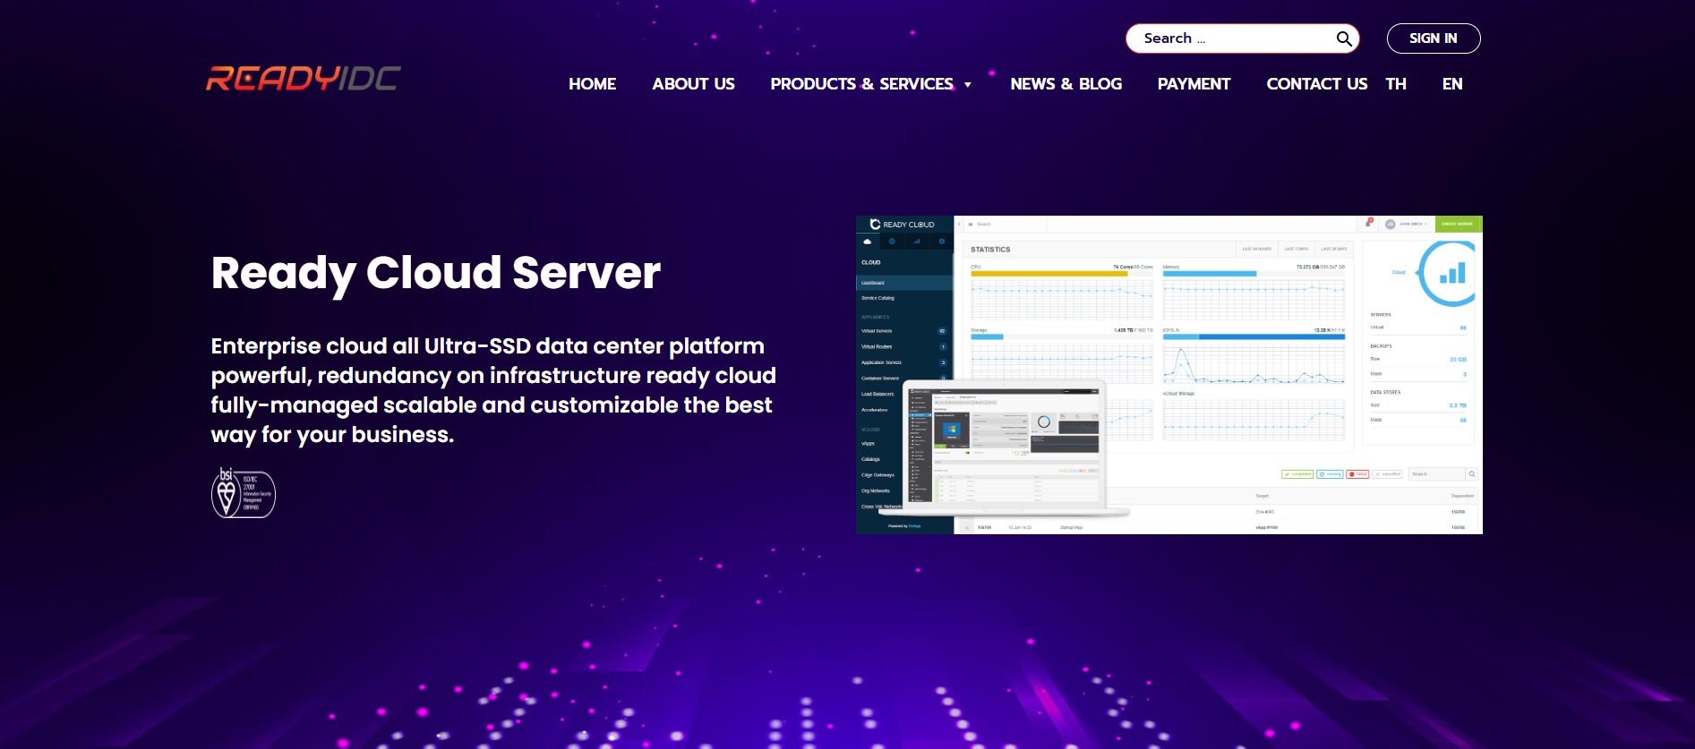Click the Ready Cloud dashboard screenshot

pos(1169,375)
